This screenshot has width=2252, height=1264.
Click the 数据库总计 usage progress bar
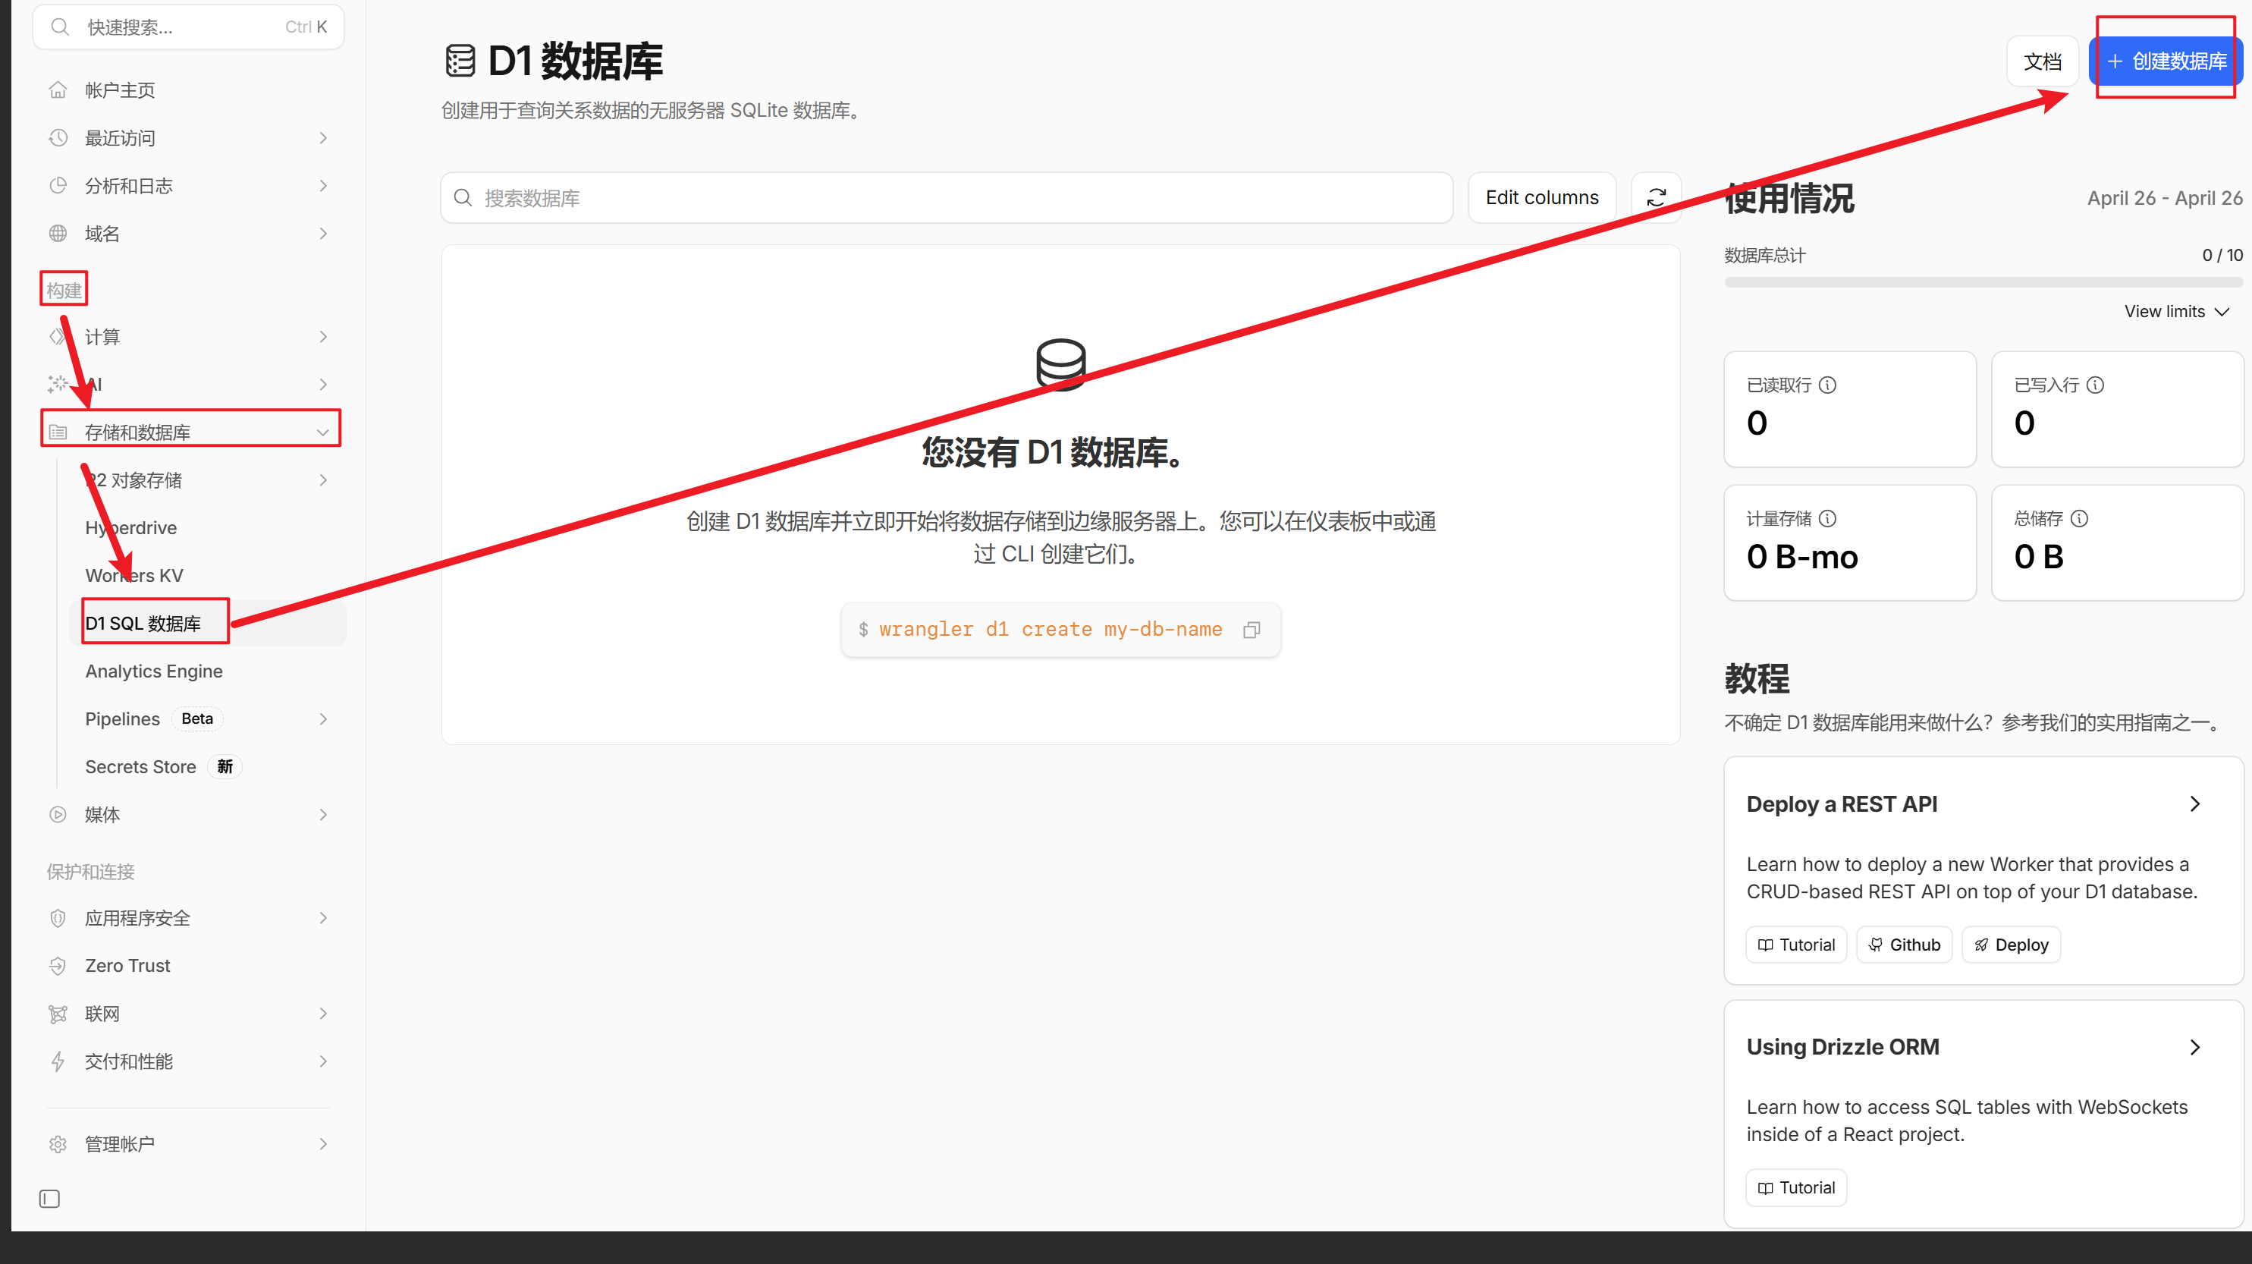coord(1983,282)
